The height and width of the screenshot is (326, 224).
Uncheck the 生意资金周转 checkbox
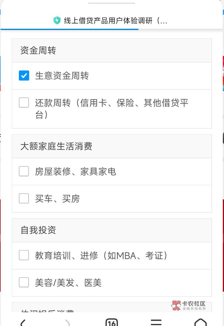click(24, 75)
